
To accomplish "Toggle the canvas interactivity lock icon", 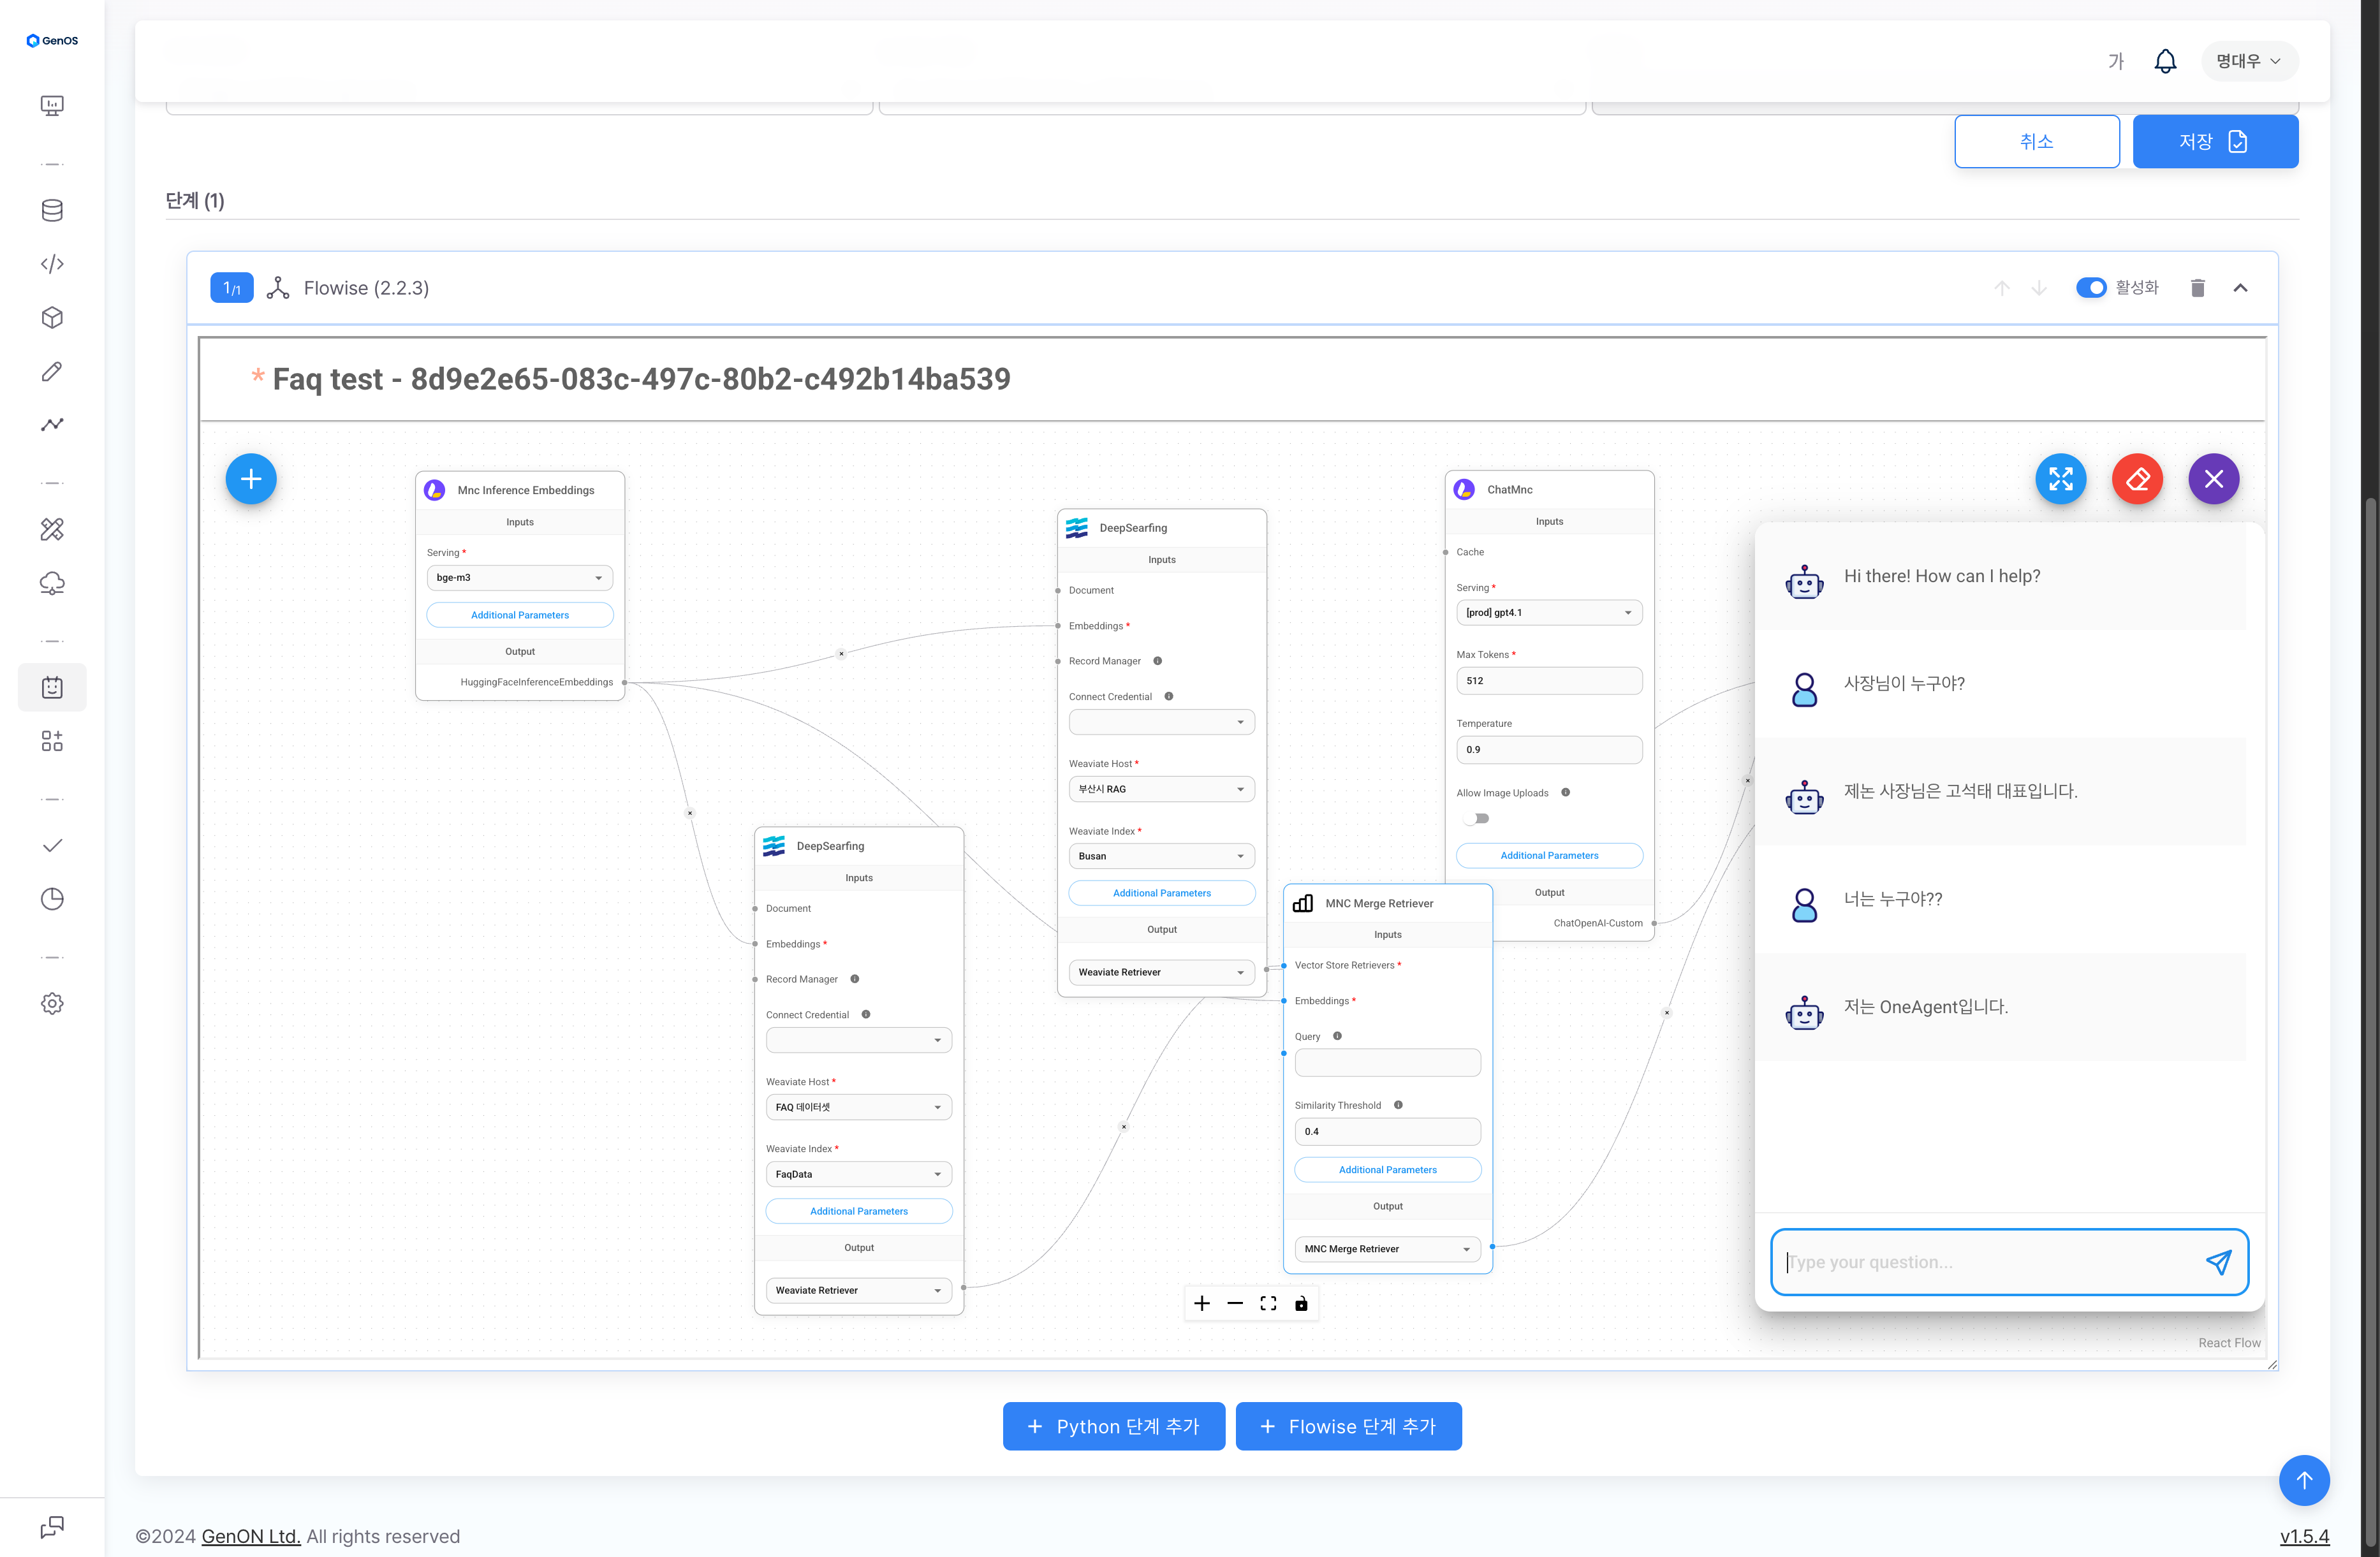I will [x=1301, y=1303].
